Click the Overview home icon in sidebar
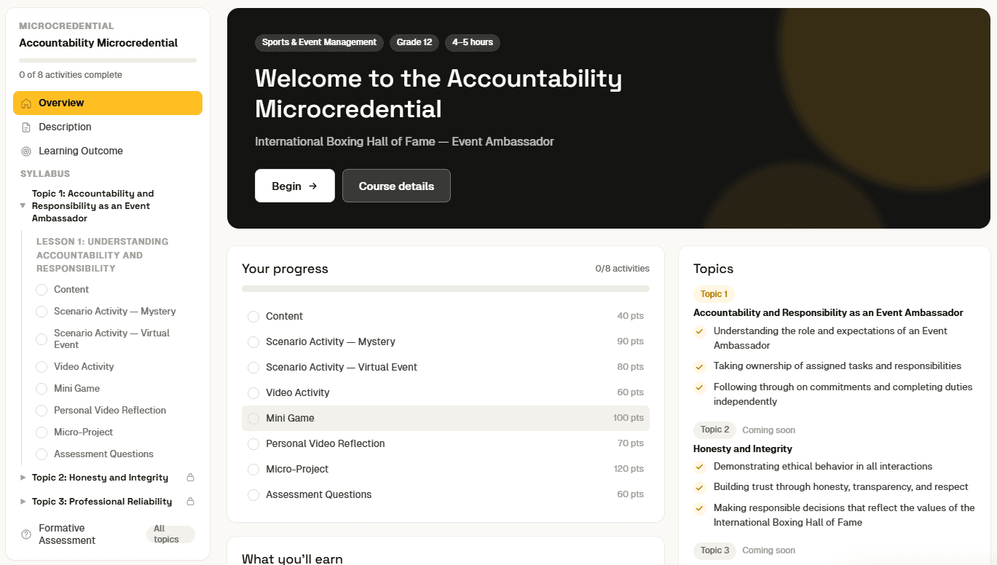The image size is (997, 565). (26, 103)
